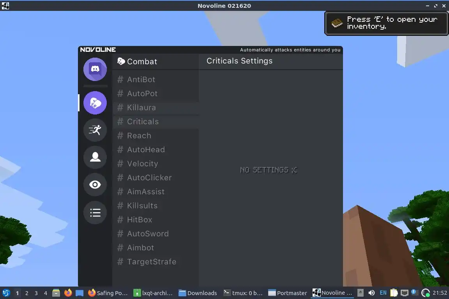Click the eject removable-media tray icon
The height and width of the screenshot is (299, 449).
[361, 293]
